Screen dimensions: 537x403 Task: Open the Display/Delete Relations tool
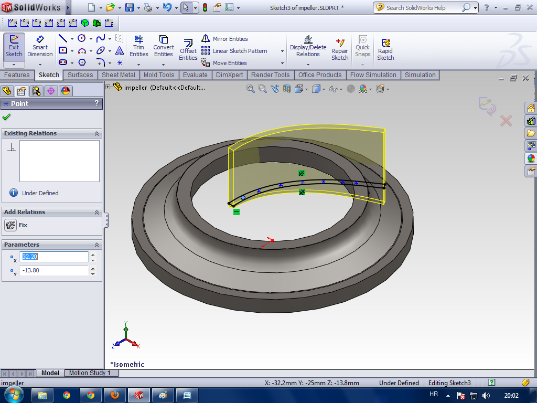click(308, 46)
